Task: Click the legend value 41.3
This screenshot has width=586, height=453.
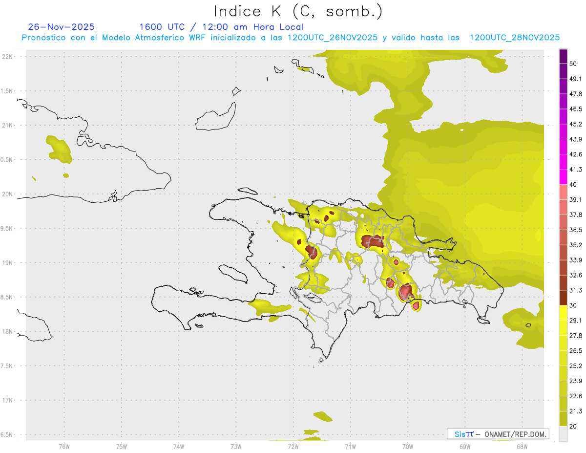Action: 576,170
